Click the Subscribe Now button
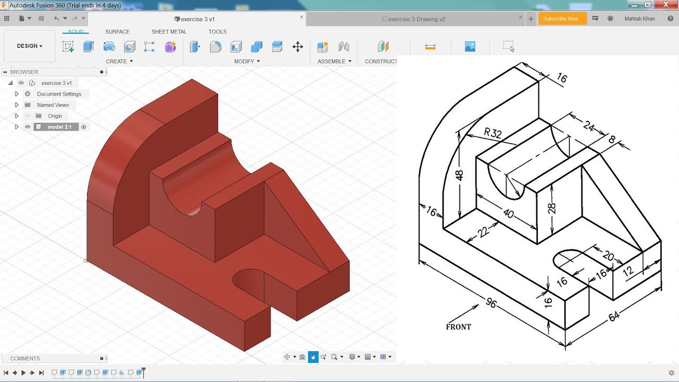 point(562,19)
